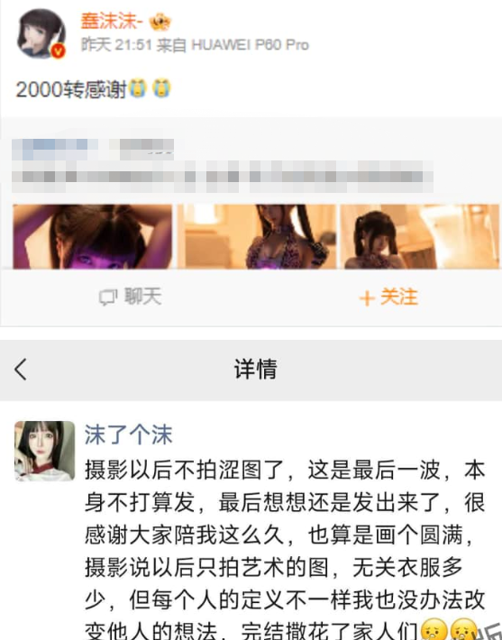
Task: Tap the orange username at the top
Action: [112, 22]
